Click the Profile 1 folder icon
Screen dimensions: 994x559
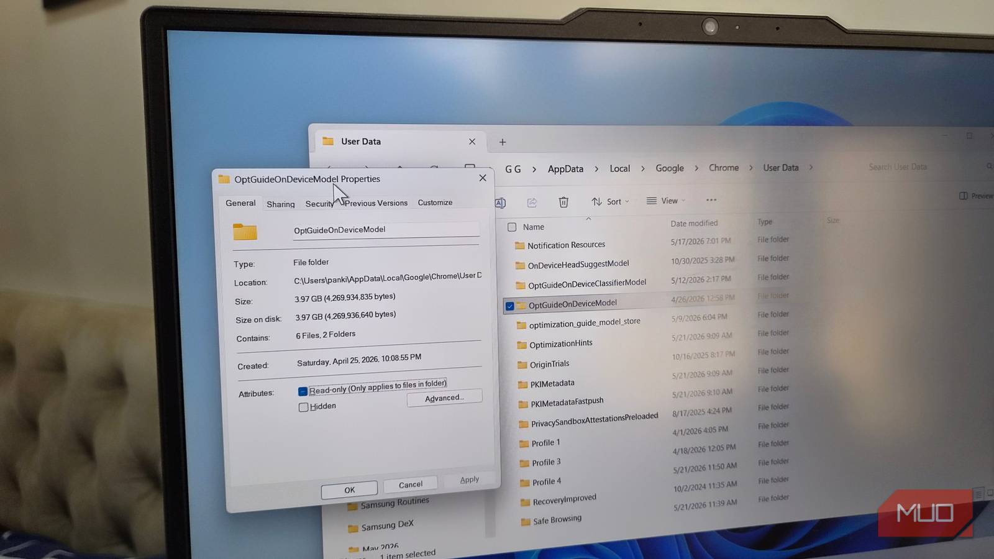(524, 444)
